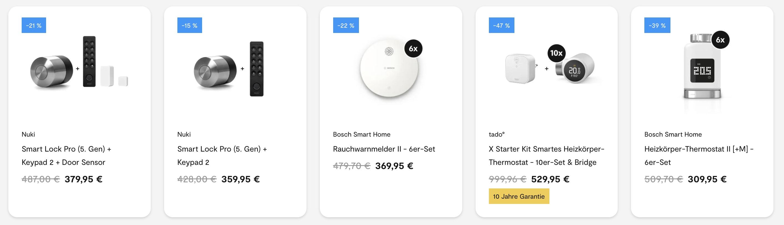The width and height of the screenshot is (784, 225).
Task: Open the Bosch smoke detector product image
Action: click(x=389, y=69)
